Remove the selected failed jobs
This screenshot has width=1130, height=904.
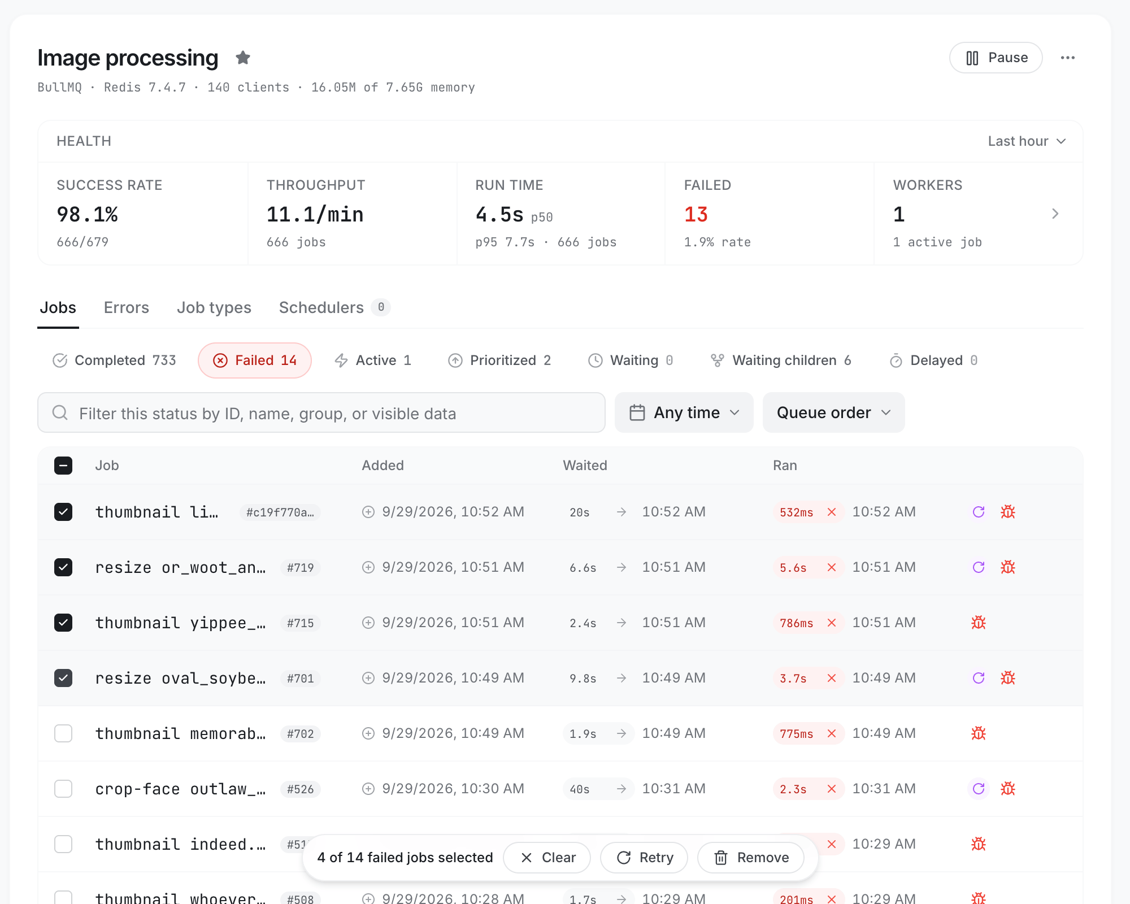[x=751, y=858]
